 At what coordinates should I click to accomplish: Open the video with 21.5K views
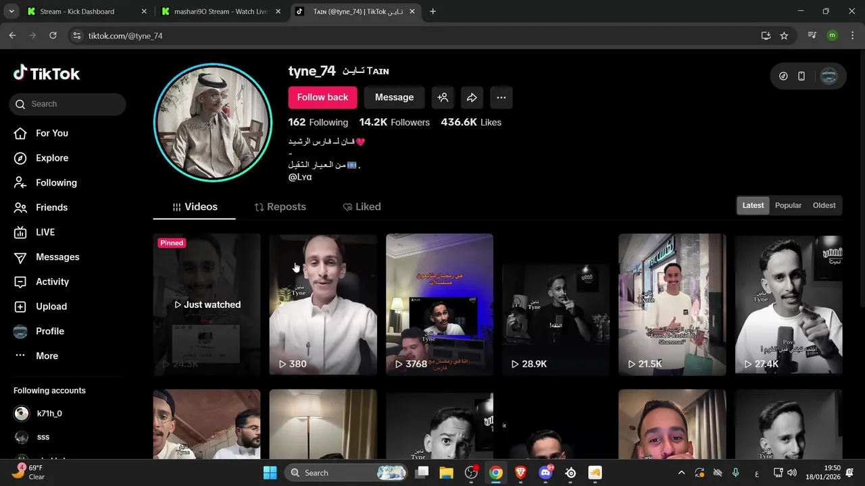(x=672, y=304)
